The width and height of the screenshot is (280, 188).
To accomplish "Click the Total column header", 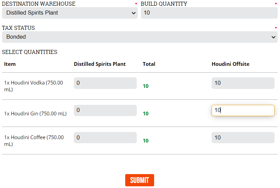I will click(x=149, y=64).
